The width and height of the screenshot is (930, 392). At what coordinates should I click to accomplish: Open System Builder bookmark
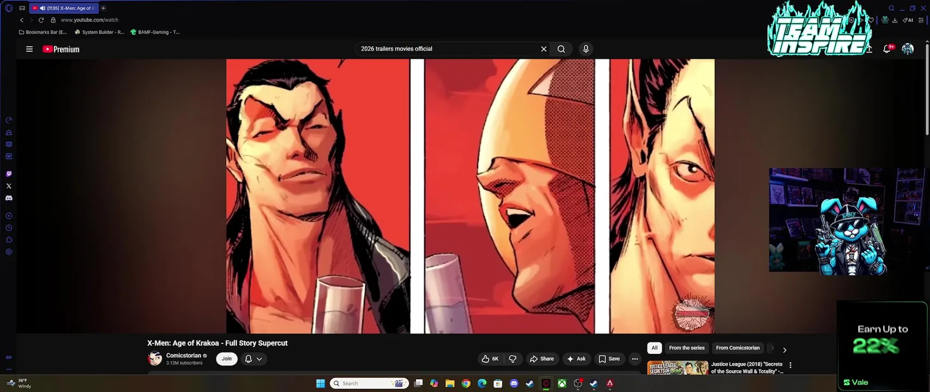(x=99, y=32)
